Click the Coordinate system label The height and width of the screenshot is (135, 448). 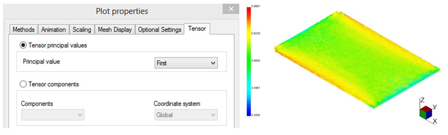[x=177, y=104]
